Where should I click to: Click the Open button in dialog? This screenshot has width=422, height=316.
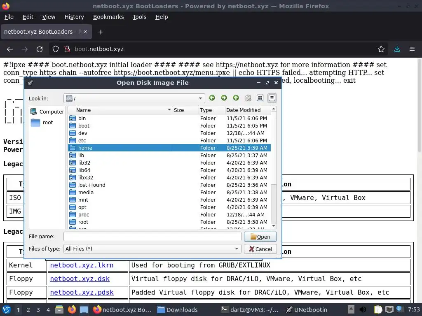tap(260, 237)
